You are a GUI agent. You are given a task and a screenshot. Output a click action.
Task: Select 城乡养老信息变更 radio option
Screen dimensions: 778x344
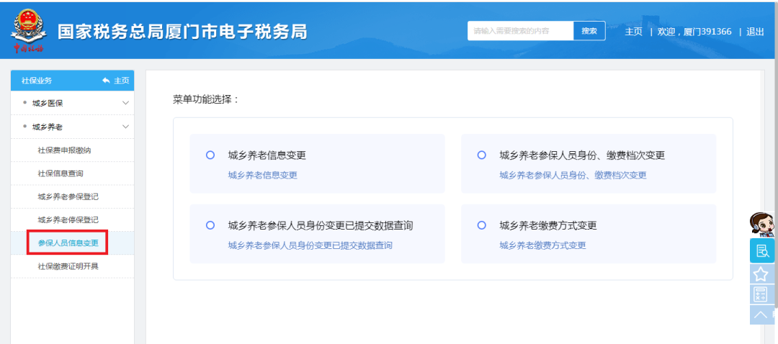(x=210, y=155)
